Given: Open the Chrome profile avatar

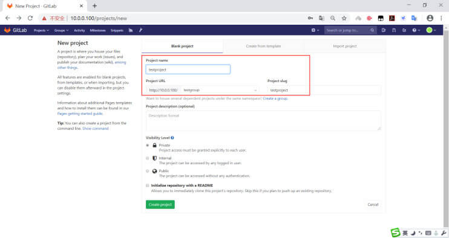Looking at the screenshot, I should [x=430, y=18].
